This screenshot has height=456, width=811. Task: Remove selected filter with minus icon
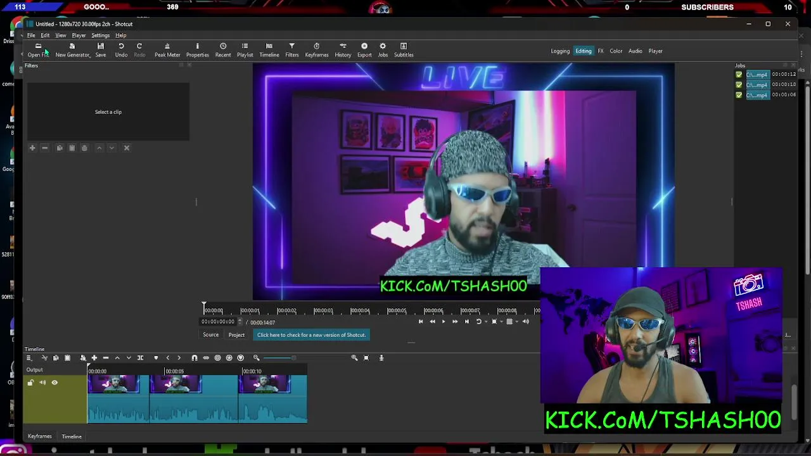44,148
